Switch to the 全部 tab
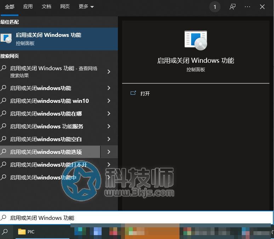 point(10,7)
